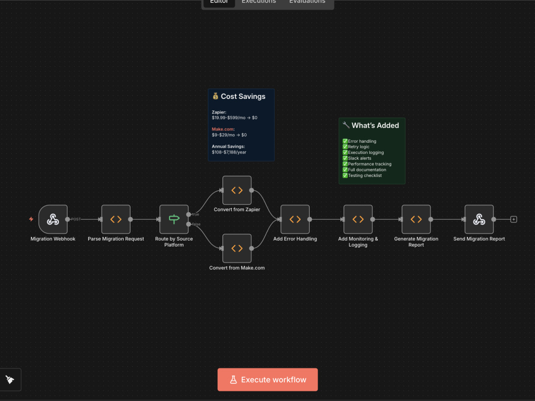Open the Add Monitoring & Logging node

pyautogui.click(x=358, y=219)
